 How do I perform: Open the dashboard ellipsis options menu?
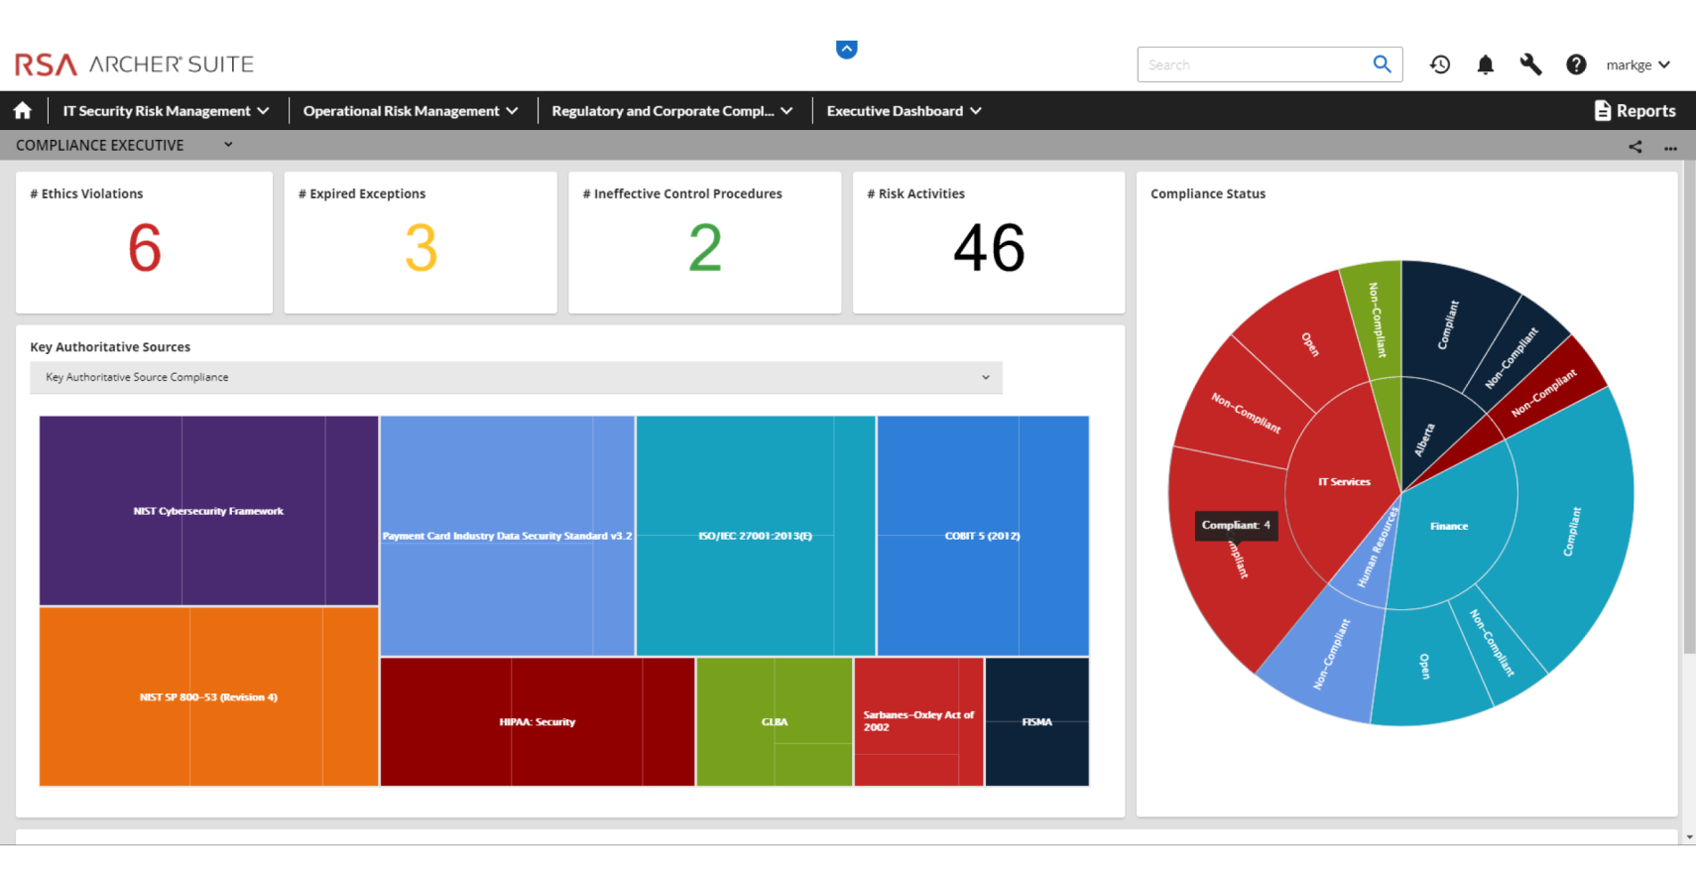coord(1670,148)
